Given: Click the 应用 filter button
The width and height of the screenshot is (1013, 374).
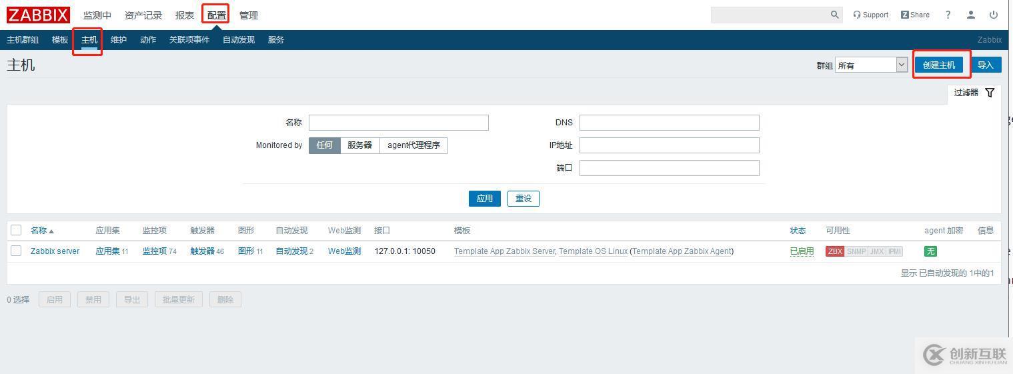Looking at the screenshot, I should tap(485, 199).
